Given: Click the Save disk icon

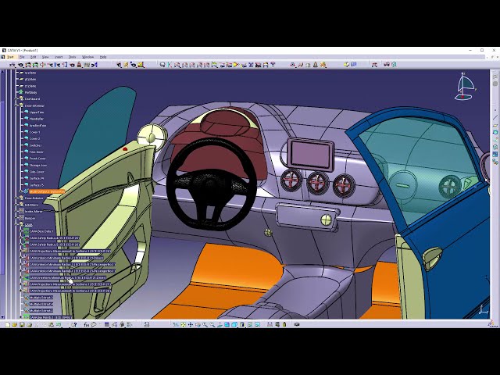Looking at the screenshot, I should coord(22,325).
